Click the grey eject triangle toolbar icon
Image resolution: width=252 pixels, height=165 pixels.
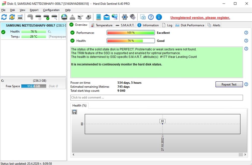click(x=72, y=17)
